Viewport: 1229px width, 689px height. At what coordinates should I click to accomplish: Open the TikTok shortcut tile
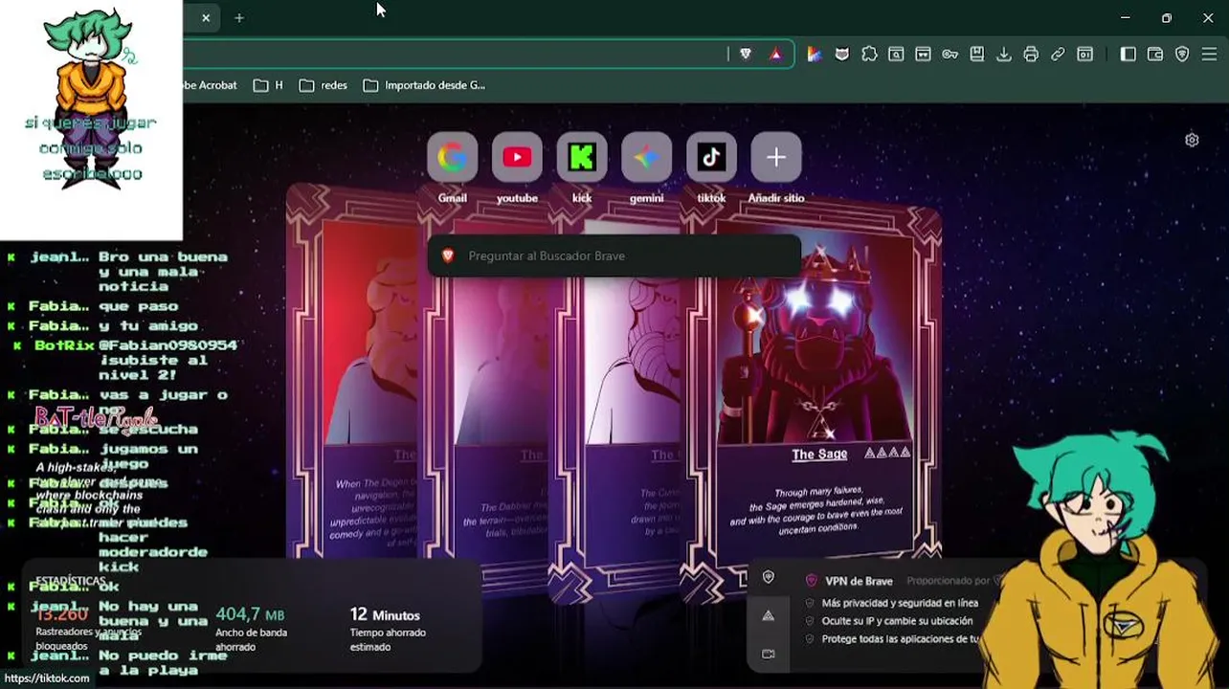(x=711, y=158)
